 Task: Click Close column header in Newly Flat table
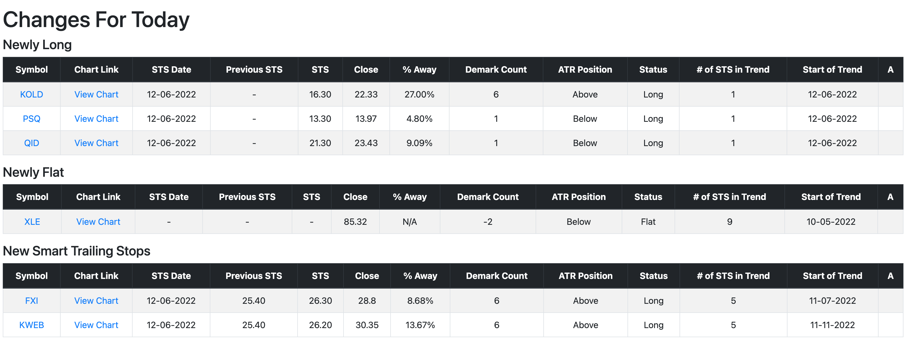[355, 197]
